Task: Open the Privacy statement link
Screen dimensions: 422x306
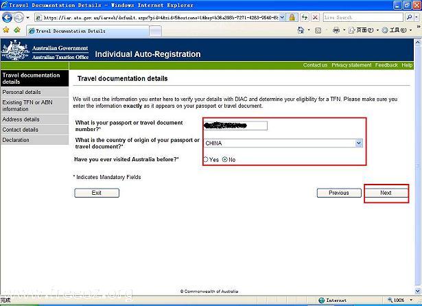Action: point(351,65)
